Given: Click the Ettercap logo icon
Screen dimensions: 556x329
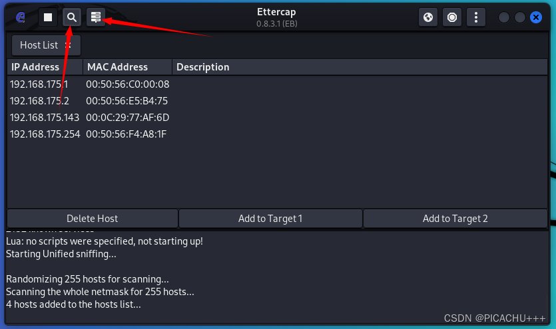Looking at the screenshot, I should pyautogui.click(x=21, y=17).
